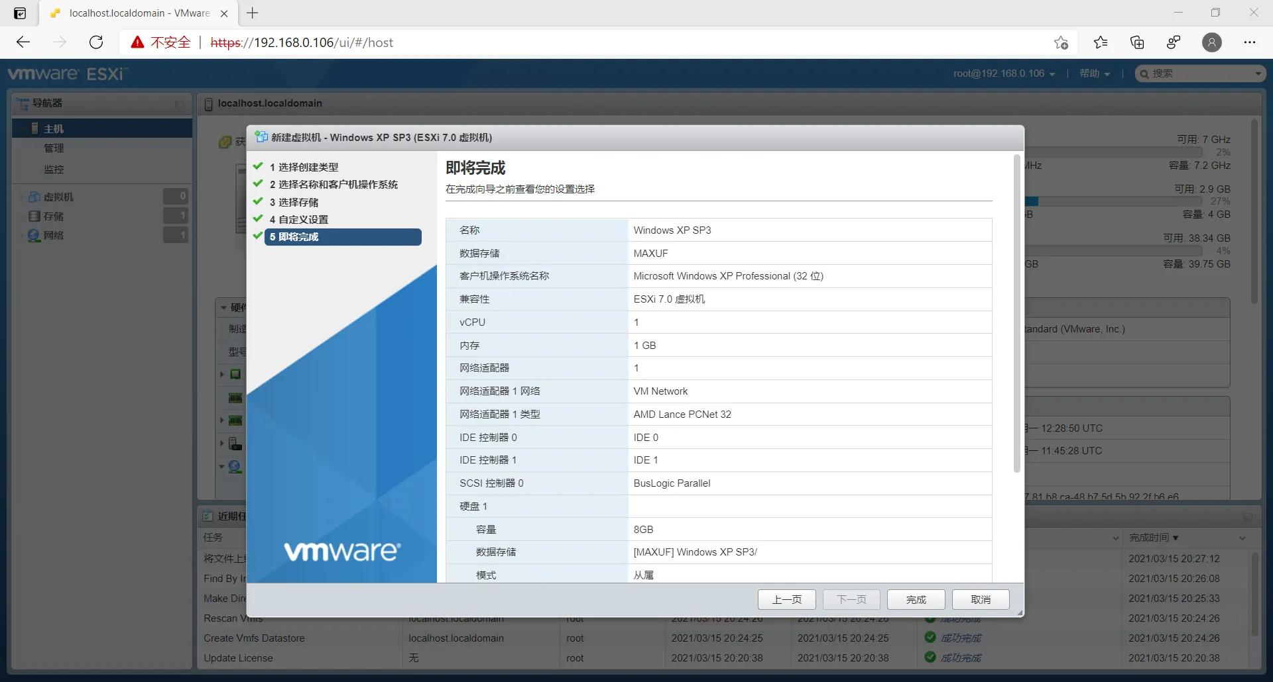Click the 导航器 navigator panel icon
This screenshot has width=1273, height=682.
pyautogui.click(x=23, y=103)
